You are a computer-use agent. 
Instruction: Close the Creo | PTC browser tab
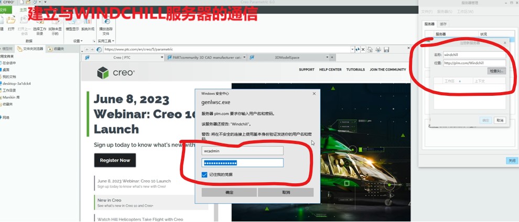point(162,57)
